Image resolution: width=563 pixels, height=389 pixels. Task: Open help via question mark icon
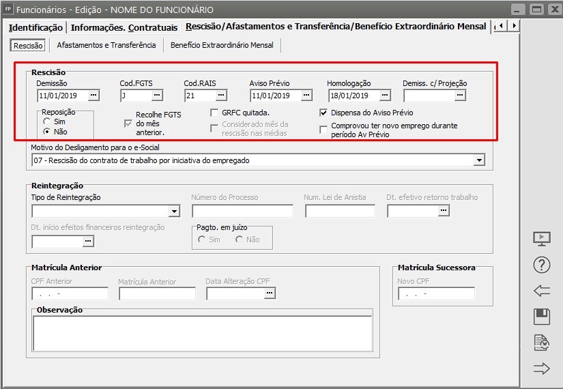point(541,265)
